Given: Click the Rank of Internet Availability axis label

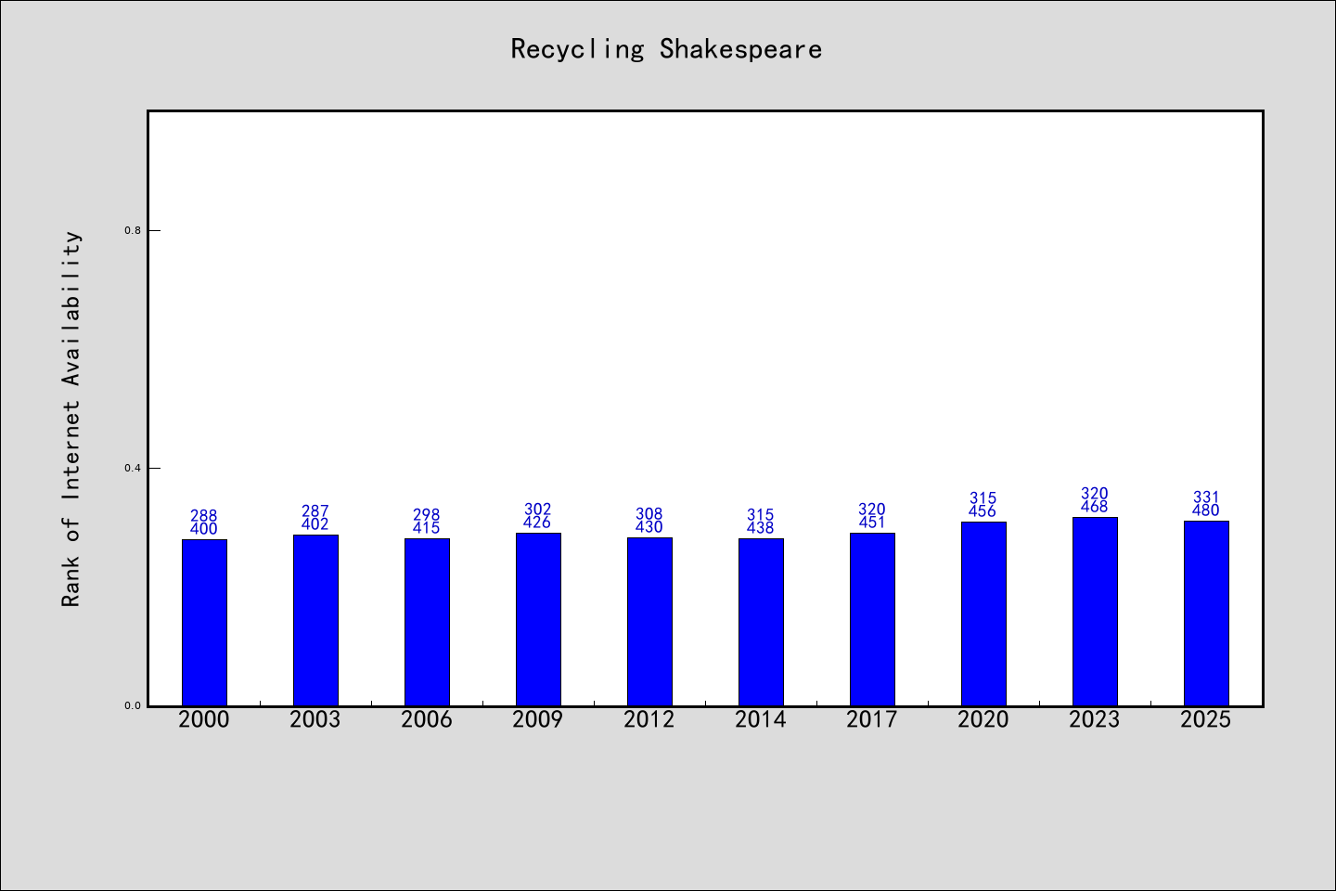Looking at the screenshot, I should click(x=71, y=419).
